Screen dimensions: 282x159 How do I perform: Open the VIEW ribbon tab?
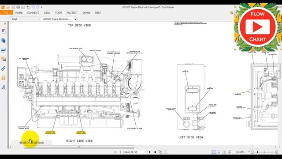(47, 13)
